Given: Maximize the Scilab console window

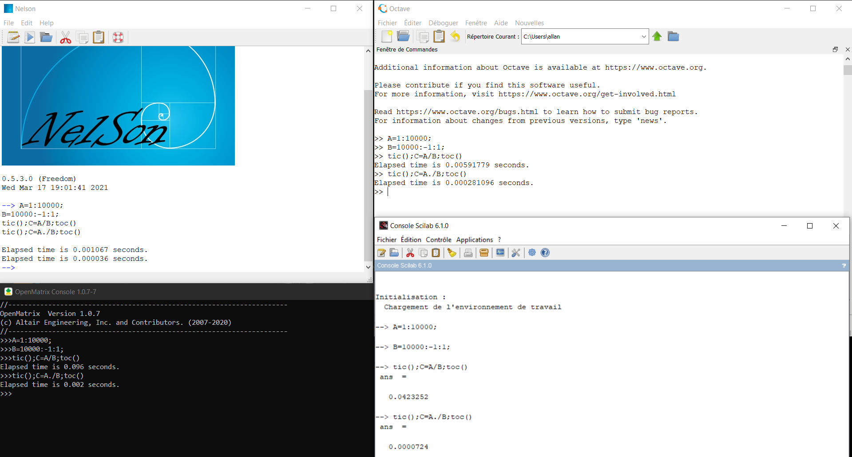Looking at the screenshot, I should [x=810, y=226].
